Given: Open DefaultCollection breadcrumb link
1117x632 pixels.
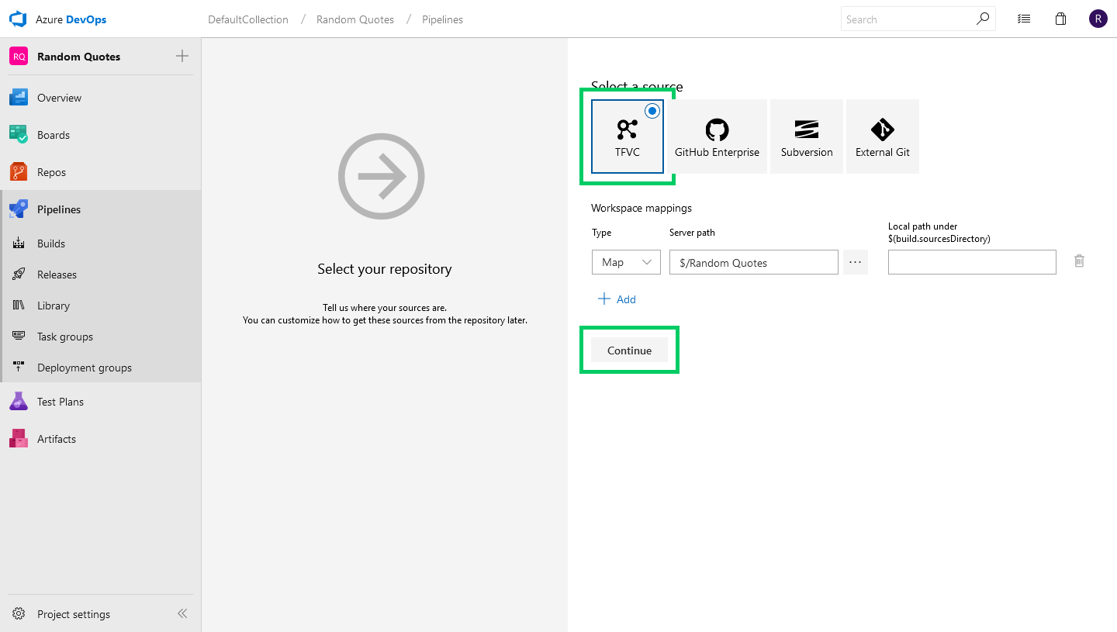Looking at the screenshot, I should pyautogui.click(x=248, y=19).
